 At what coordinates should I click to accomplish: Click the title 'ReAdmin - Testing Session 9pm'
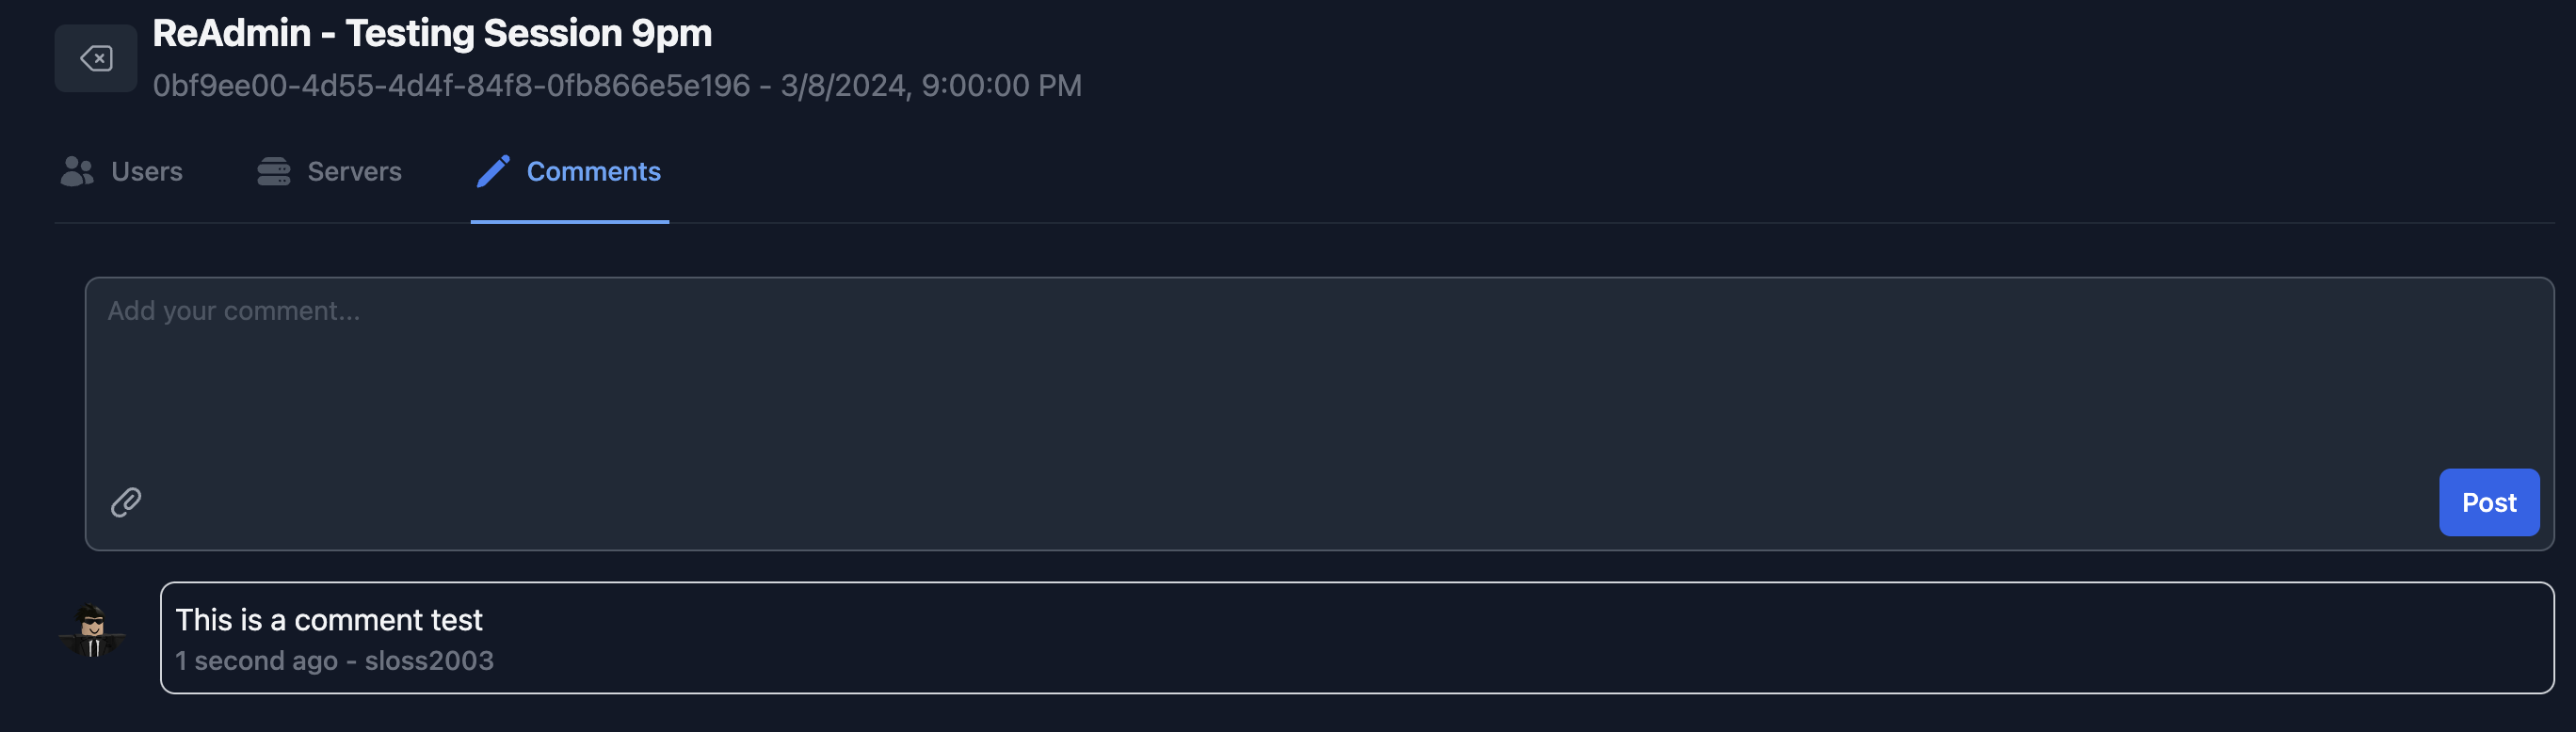coord(433,31)
